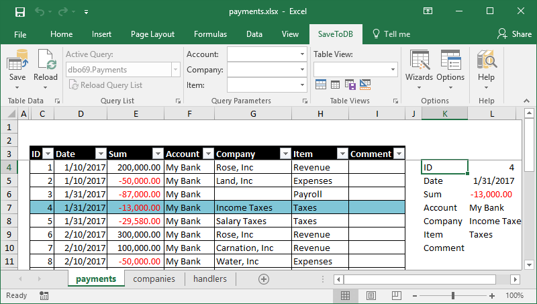The height and width of the screenshot is (304, 537).
Task: Switch to the Insert tab
Action: (101, 34)
